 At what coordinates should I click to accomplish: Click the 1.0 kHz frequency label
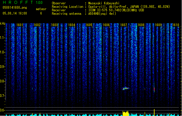(2, 52)
